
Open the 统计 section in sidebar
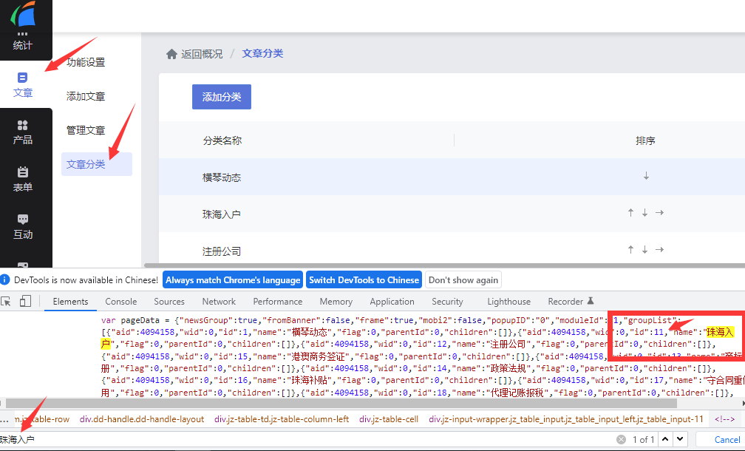(x=23, y=40)
